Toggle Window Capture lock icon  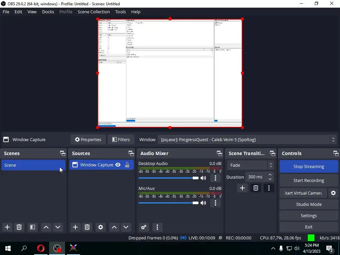[127, 165]
